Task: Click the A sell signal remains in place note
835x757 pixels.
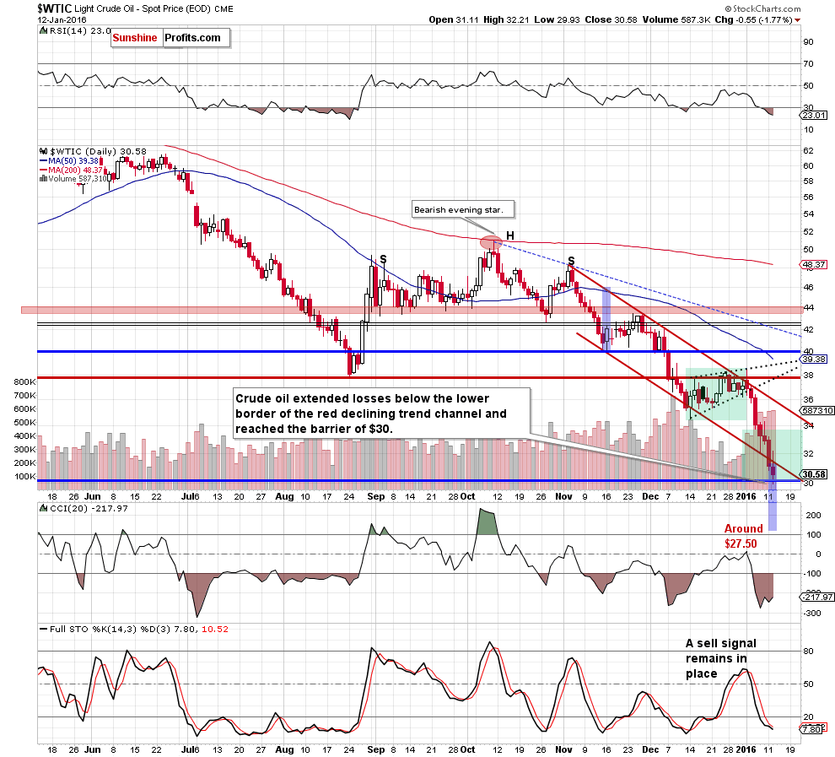Action: [x=720, y=658]
